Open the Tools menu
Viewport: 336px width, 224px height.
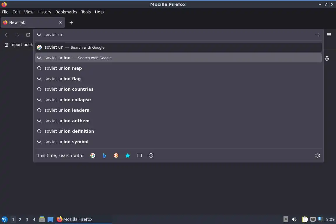tap(86, 12)
